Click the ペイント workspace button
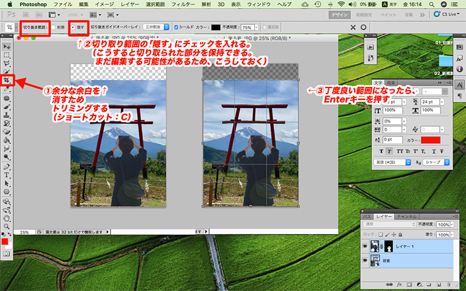The image size is (466, 291). click(388, 14)
